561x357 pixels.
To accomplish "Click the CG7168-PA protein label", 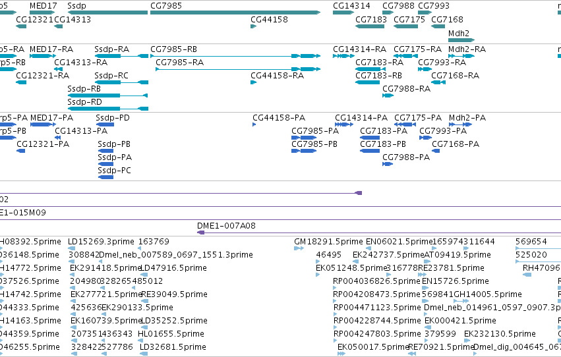I will (456, 144).
